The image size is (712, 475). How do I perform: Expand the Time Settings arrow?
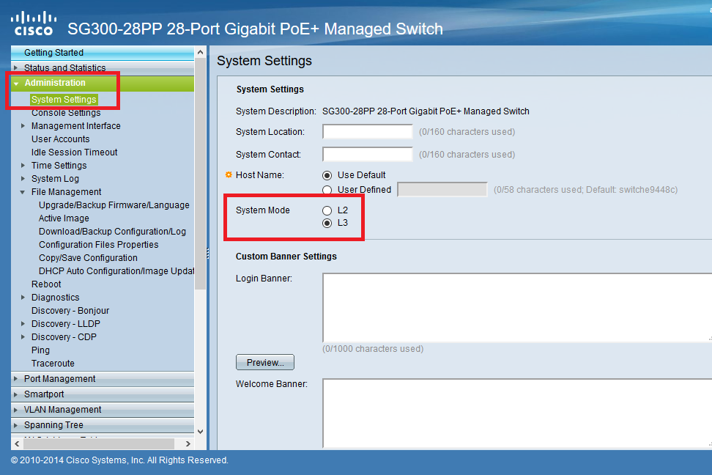(23, 166)
